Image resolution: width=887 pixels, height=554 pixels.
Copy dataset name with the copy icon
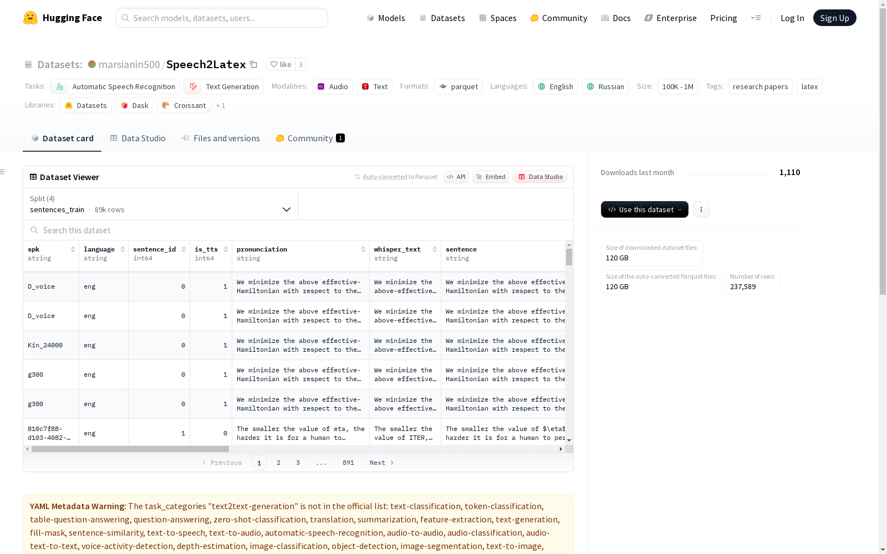[253, 64]
